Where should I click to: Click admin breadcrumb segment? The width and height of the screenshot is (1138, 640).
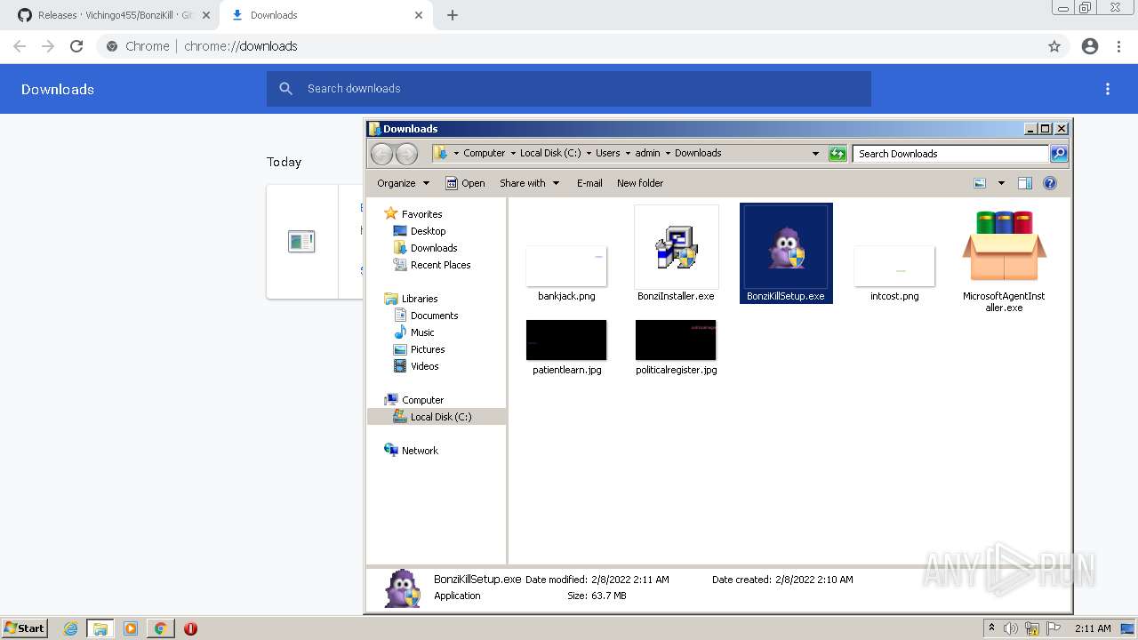(x=648, y=153)
